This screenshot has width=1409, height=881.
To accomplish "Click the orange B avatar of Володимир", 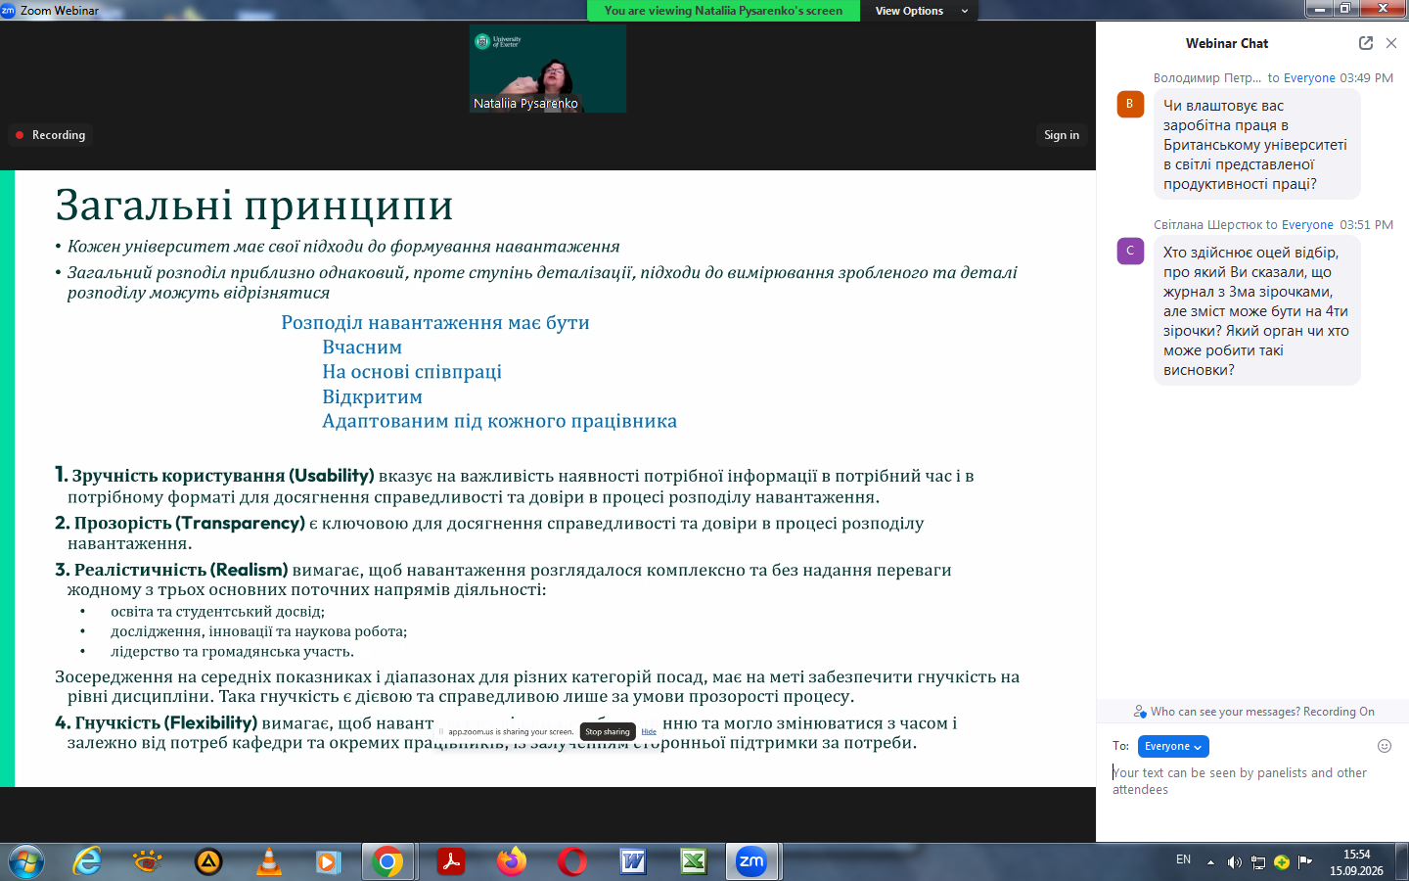I will point(1130,104).
